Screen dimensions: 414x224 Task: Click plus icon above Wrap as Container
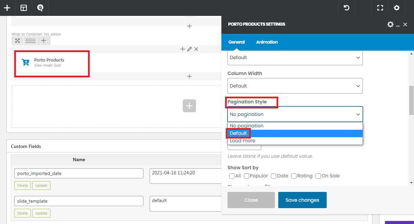point(189,26)
